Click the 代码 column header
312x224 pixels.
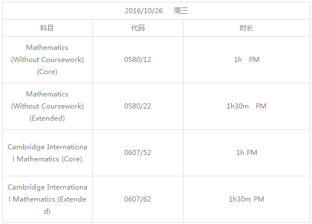point(138,28)
